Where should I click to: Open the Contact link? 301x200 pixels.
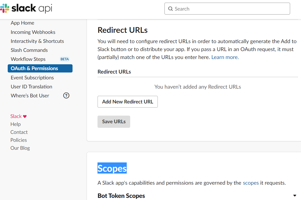click(19, 132)
